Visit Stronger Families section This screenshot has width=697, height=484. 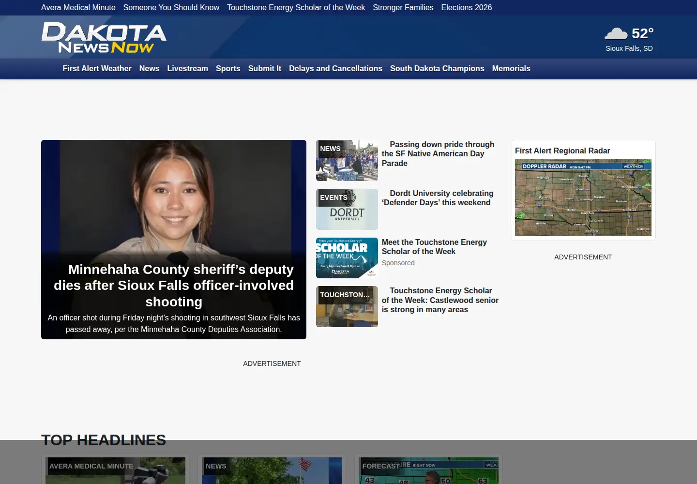403,7
